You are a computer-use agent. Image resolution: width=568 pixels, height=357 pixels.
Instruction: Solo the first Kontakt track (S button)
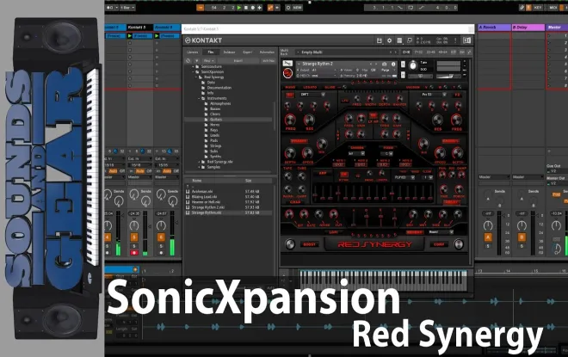[x=108, y=246]
